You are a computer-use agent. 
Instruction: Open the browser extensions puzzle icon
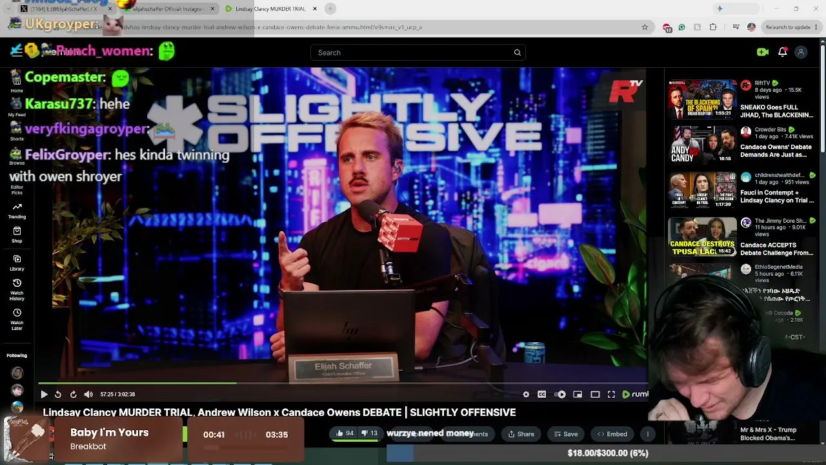point(713,27)
